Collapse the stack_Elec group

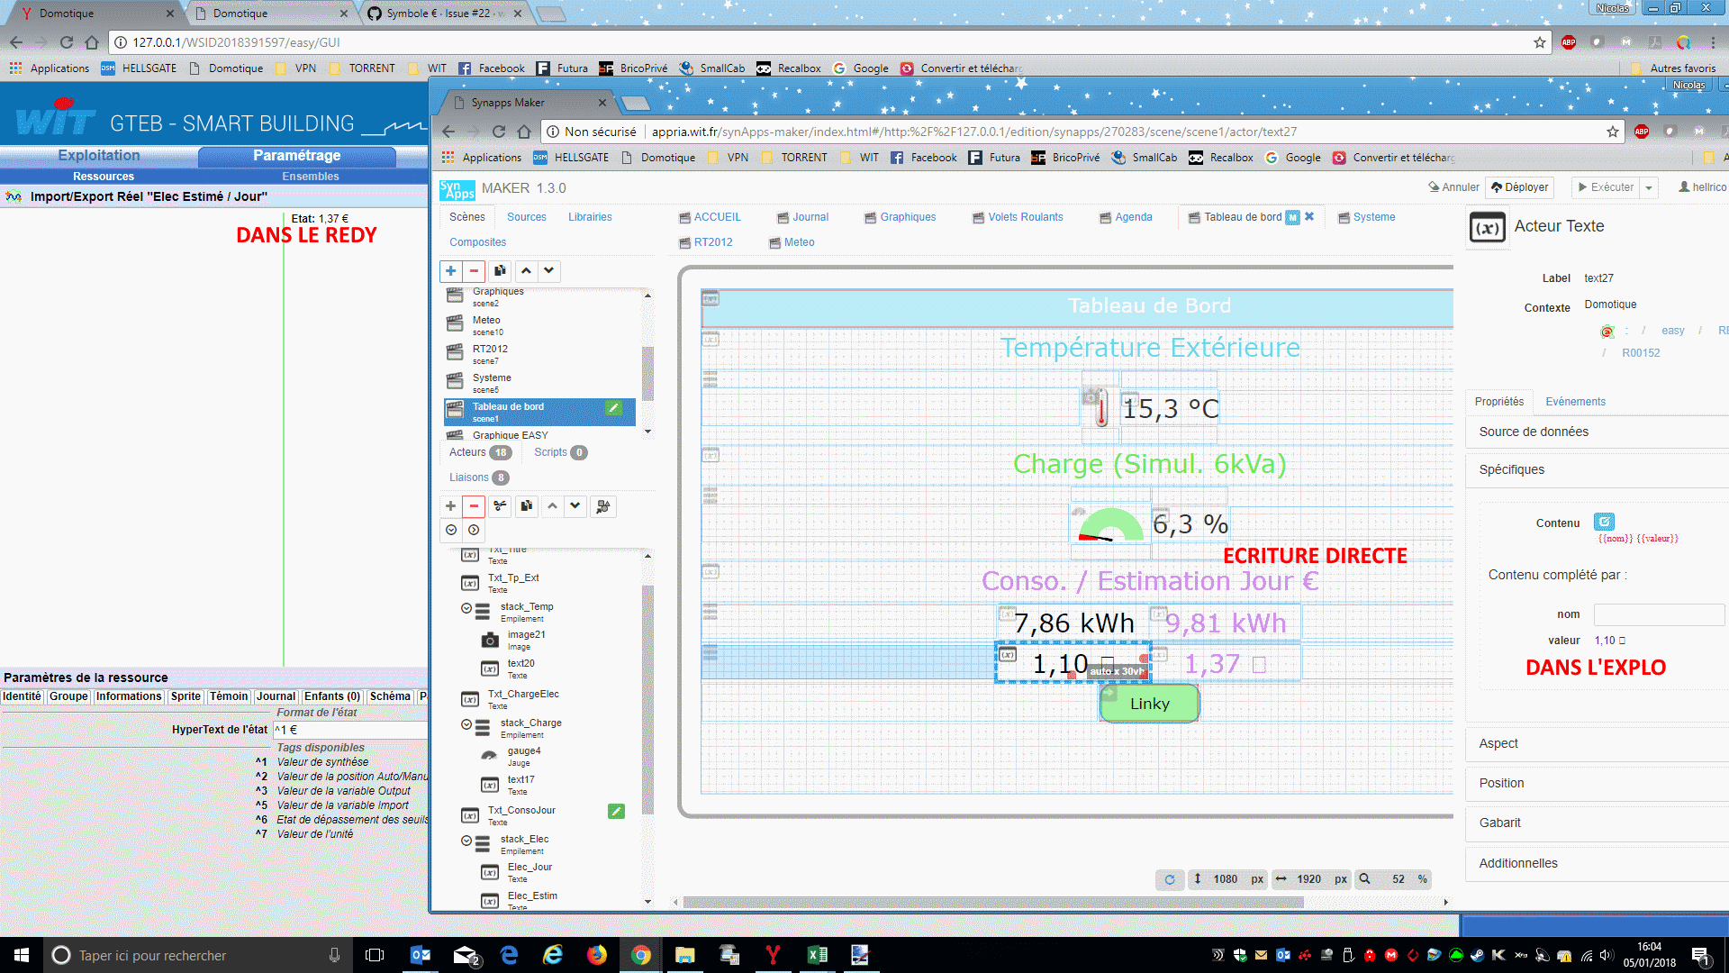coord(466,841)
